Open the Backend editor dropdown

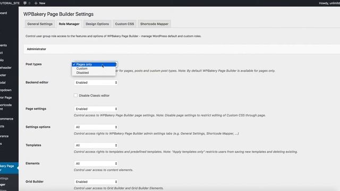click(x=96, y=83)
